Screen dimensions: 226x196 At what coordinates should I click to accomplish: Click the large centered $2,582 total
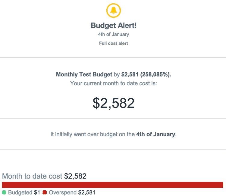click(114, 103)
